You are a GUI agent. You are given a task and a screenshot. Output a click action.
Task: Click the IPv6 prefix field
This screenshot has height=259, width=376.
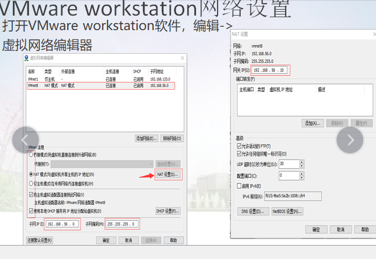pyautogui.click(x=293, y=196)
